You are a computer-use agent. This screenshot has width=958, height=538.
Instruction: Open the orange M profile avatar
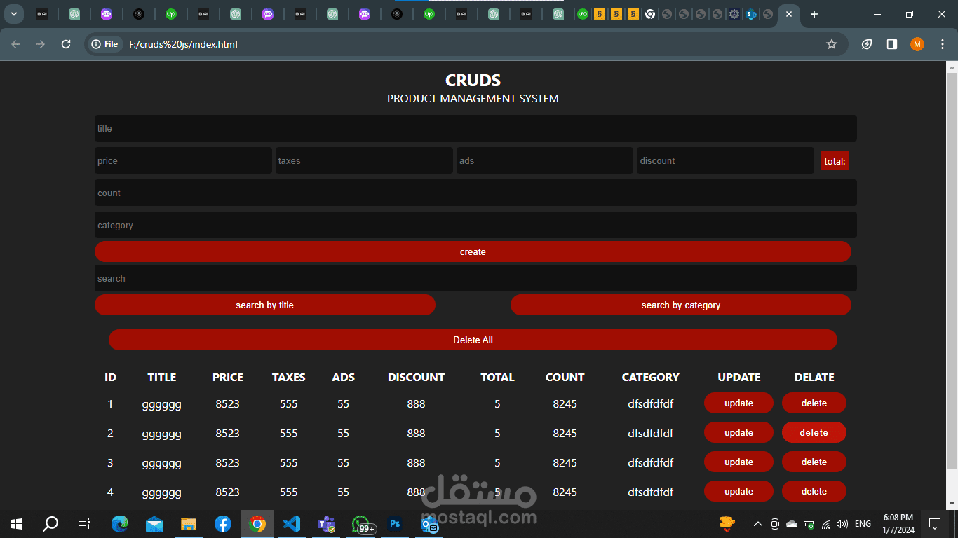pos(917,44)
